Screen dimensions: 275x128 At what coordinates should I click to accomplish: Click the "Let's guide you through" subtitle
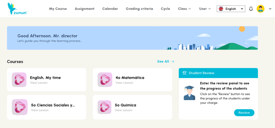point(50,41)
